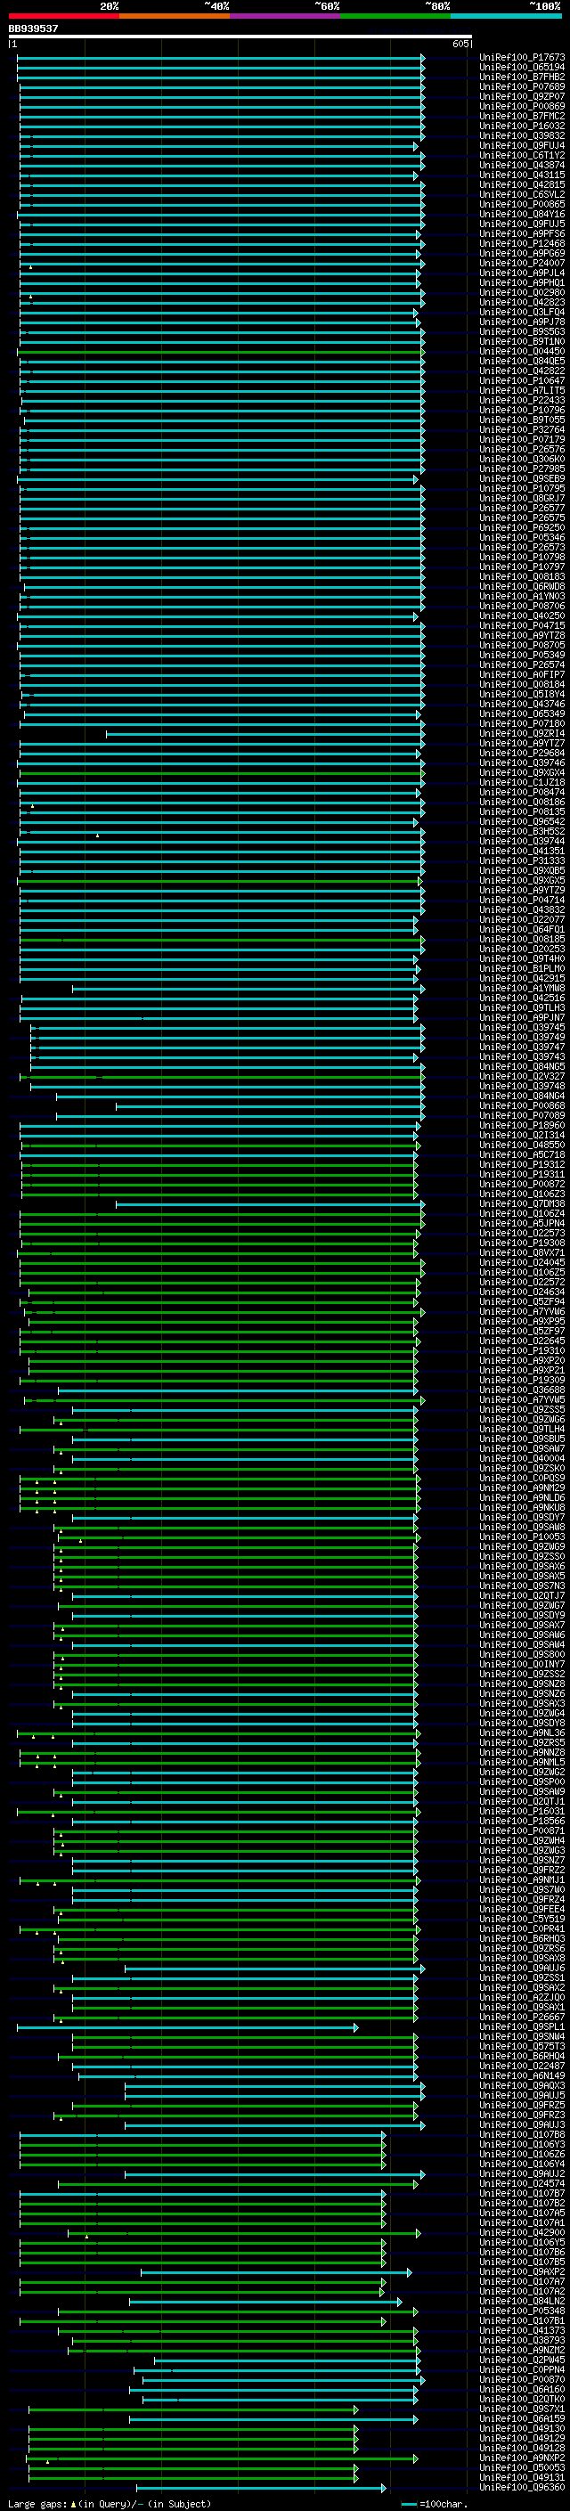Click the '=100char.' scale legend
The width and height of the screenshot is (570, 2511).
[436, 2504]
